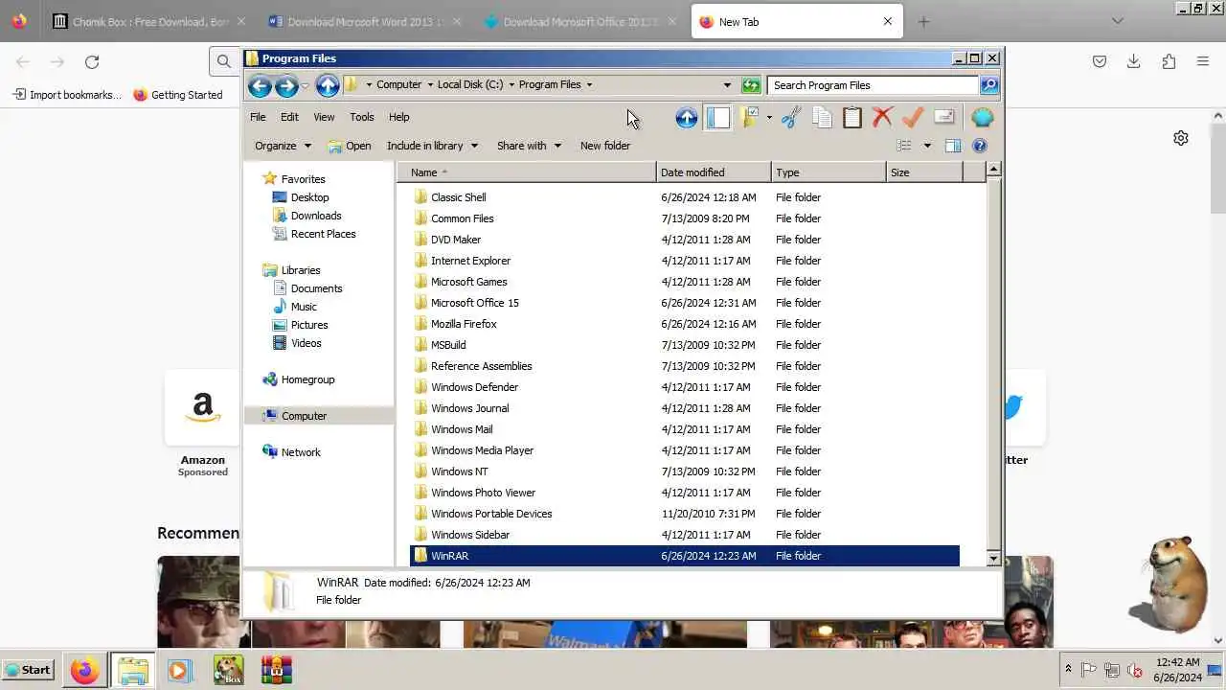Viewport: 1226px width, 690px height.
Task: Click the Back navigation arrow in Explorer
Action: (260, 85)
